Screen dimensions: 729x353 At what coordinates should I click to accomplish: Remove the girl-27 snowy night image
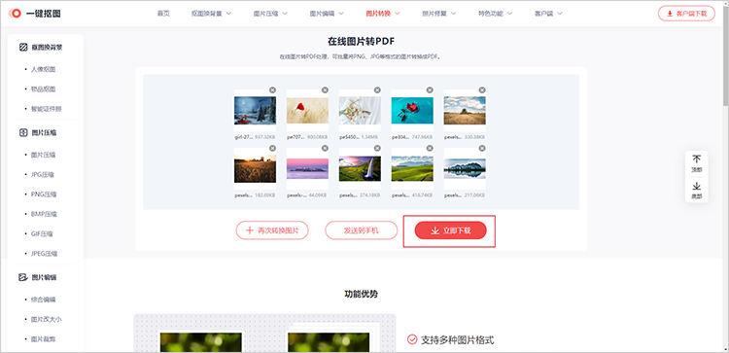(272, 89)
